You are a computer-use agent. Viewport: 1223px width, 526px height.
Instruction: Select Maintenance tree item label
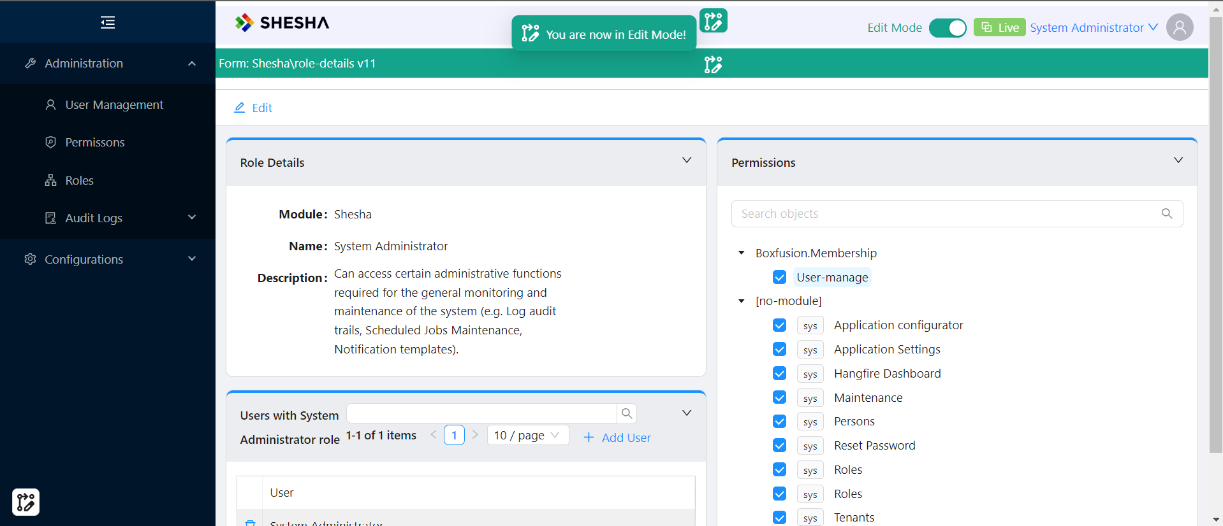click(x=868, y=398)
